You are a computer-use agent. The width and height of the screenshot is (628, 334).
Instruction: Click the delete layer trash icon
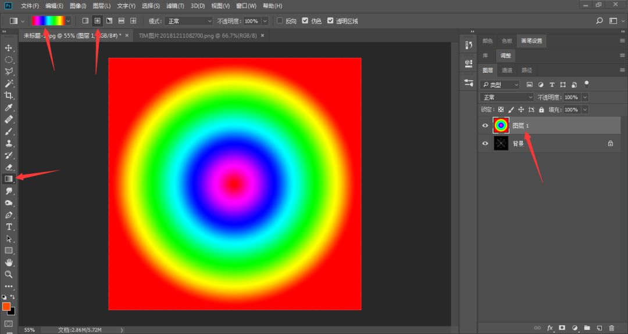point(611,328)
